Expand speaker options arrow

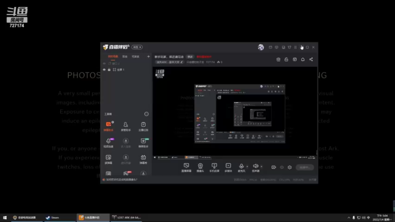point(262,166)
